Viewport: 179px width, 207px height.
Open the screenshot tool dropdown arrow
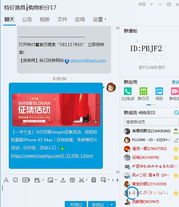pos(87,180)
